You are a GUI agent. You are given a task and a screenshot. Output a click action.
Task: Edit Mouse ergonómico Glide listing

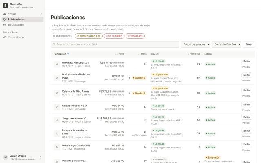point(247,144)
